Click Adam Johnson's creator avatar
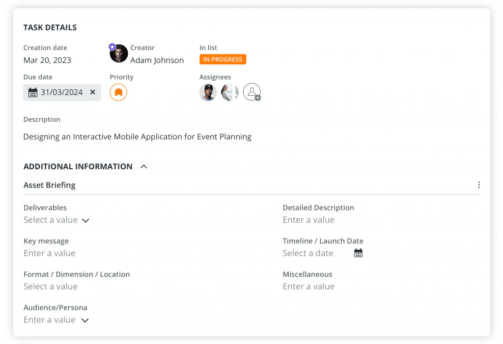 [x=119, y=54]
